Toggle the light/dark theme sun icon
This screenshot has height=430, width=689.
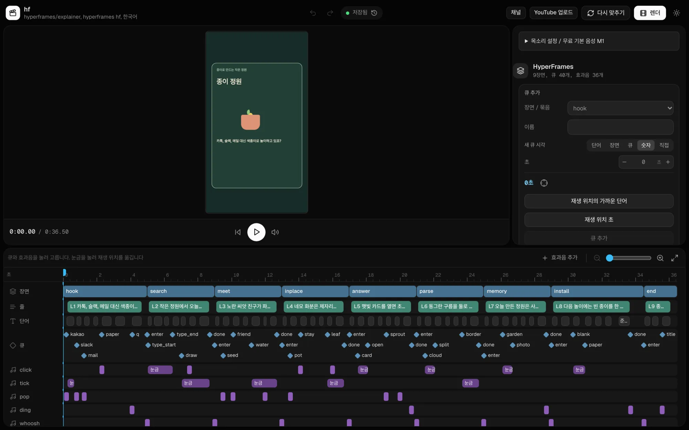[x=676, y=13]
